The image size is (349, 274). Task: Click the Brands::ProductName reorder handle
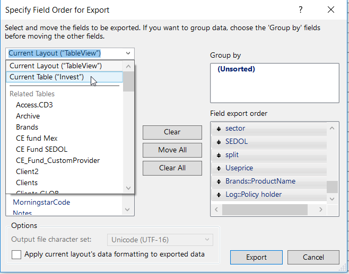coord(219,181)
